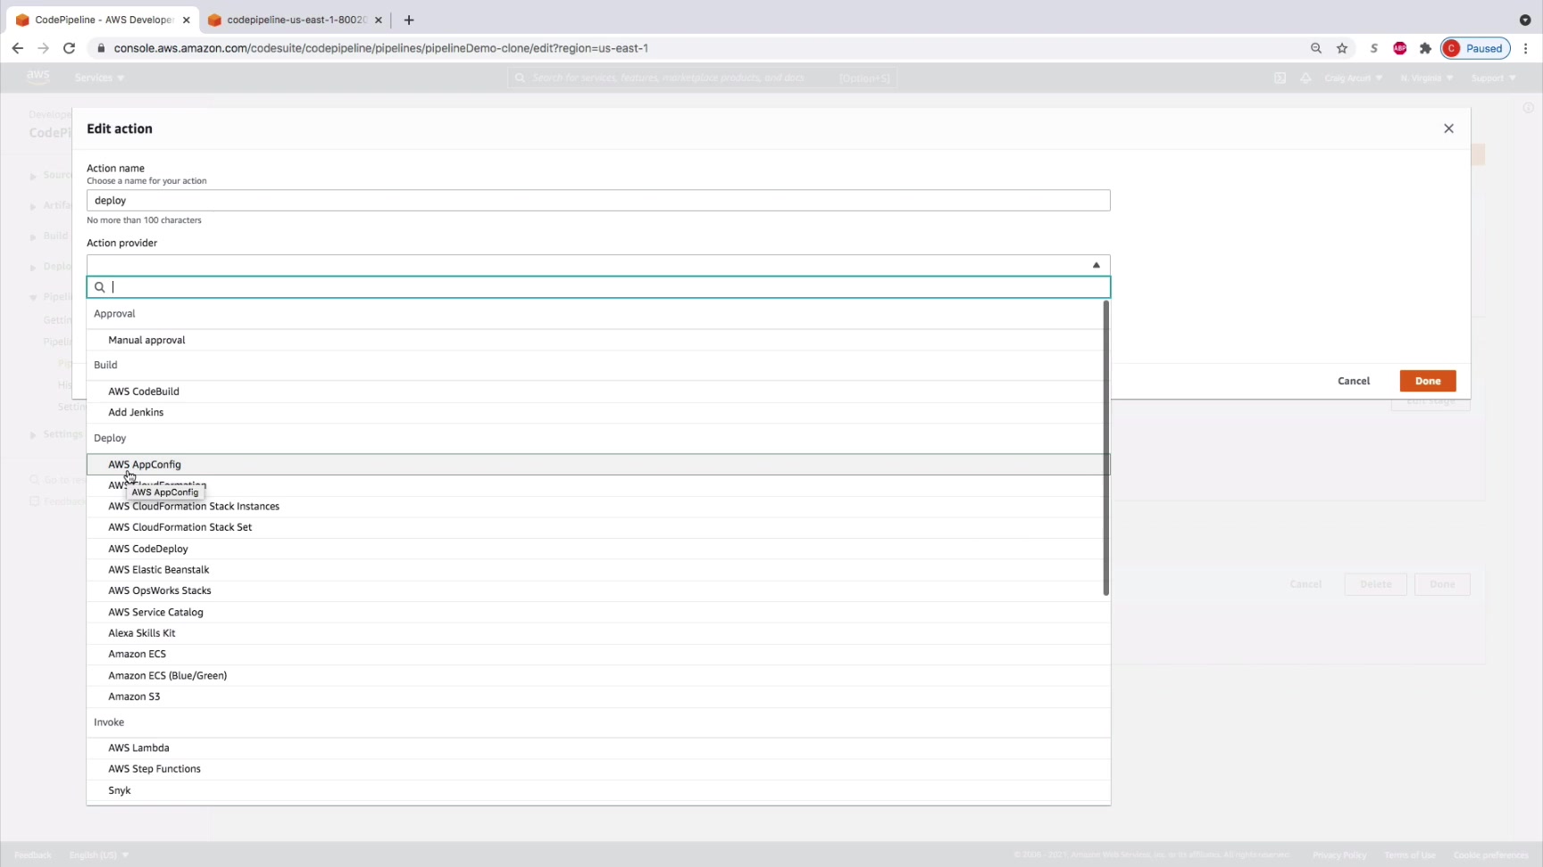1543x867 pixels.
Task: Choose Add Jenkins option
Action: pyautogui.click(x=595, y=413)
